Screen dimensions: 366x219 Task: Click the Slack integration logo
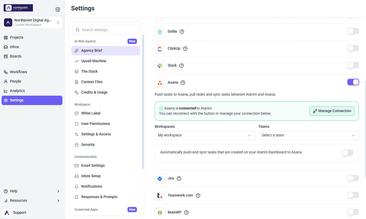tap(160, 66)
